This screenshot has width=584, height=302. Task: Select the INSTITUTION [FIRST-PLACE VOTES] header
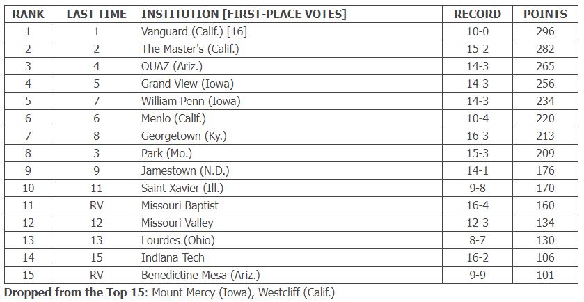coord(244,14)
